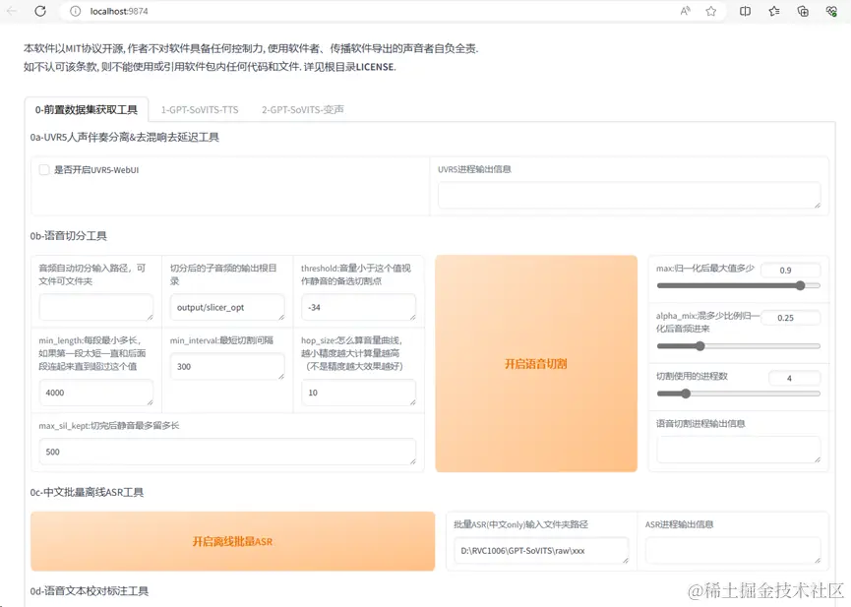Reload the page with refresh icon
This screenshot has width=851, height=607.
click(x=40, y=11)
